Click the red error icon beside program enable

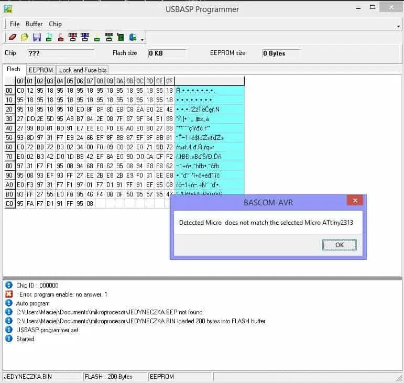[x=9, y=294]
